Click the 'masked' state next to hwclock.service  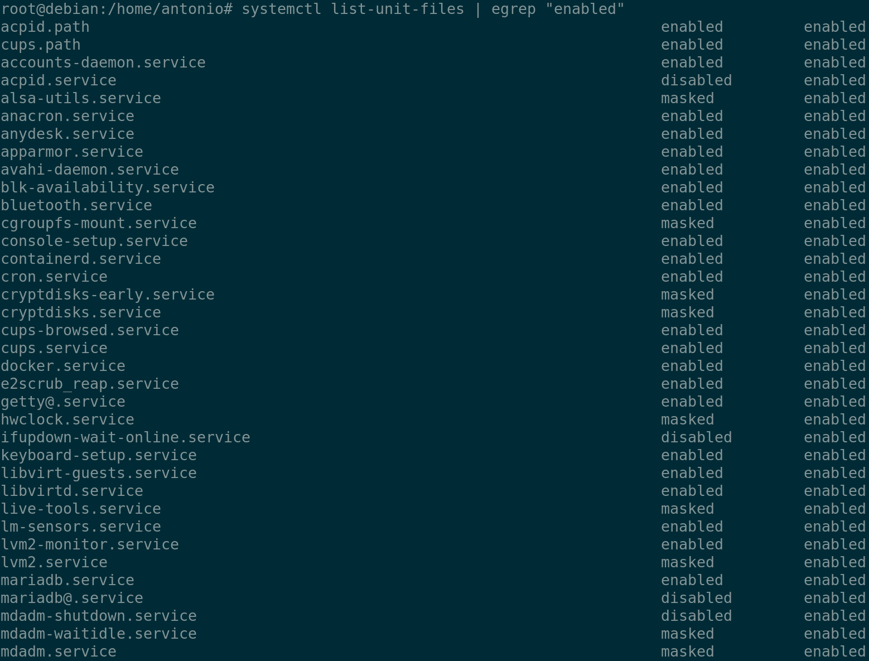pyautogui.click(x=687, y=419)
